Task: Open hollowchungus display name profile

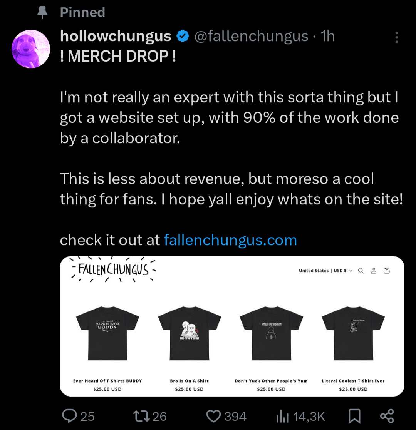Action: click(x=116, y=36)
